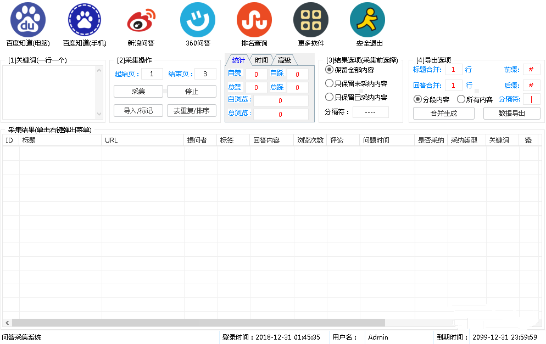Click the 回答合并 row count field
Viewport: 546px width, 344px height.
tap(453, 85)
